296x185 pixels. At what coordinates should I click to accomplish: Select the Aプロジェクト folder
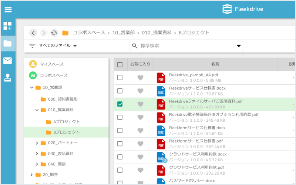(66, 122)
